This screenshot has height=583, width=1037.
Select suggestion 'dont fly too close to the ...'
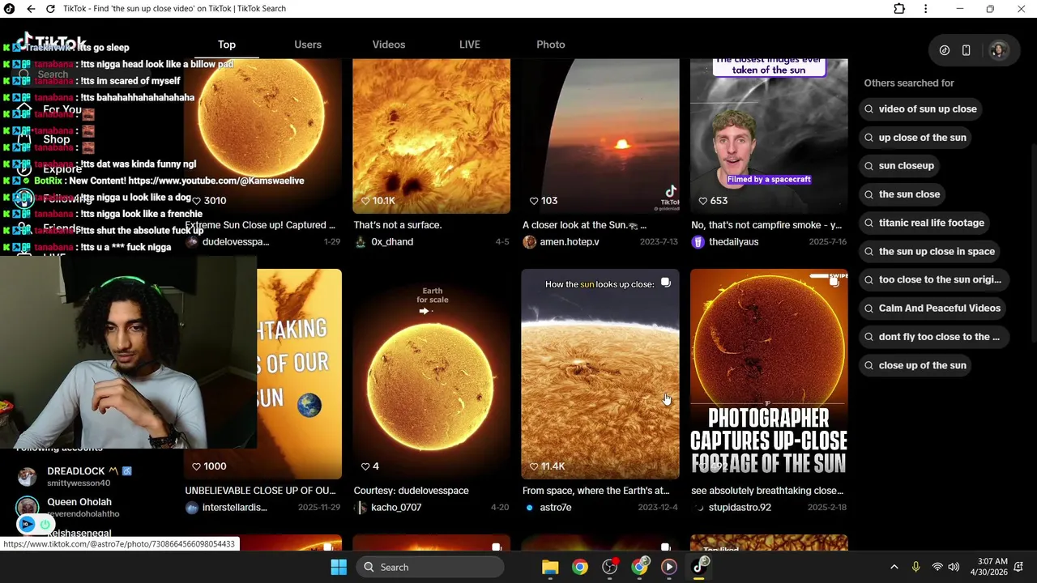[x=934, y=337]
